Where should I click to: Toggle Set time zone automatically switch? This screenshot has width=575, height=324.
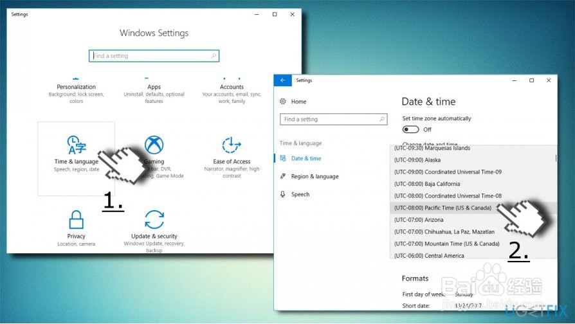(410, 129)
